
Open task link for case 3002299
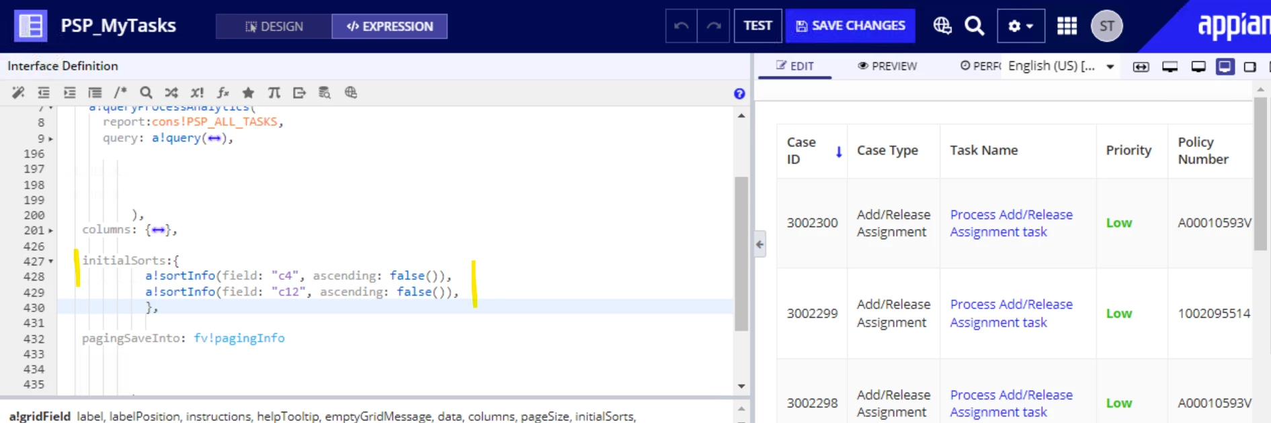[x=1011, y=314]
